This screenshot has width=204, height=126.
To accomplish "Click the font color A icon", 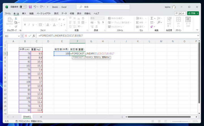I will pyautogui.click(x=54, y=25).
